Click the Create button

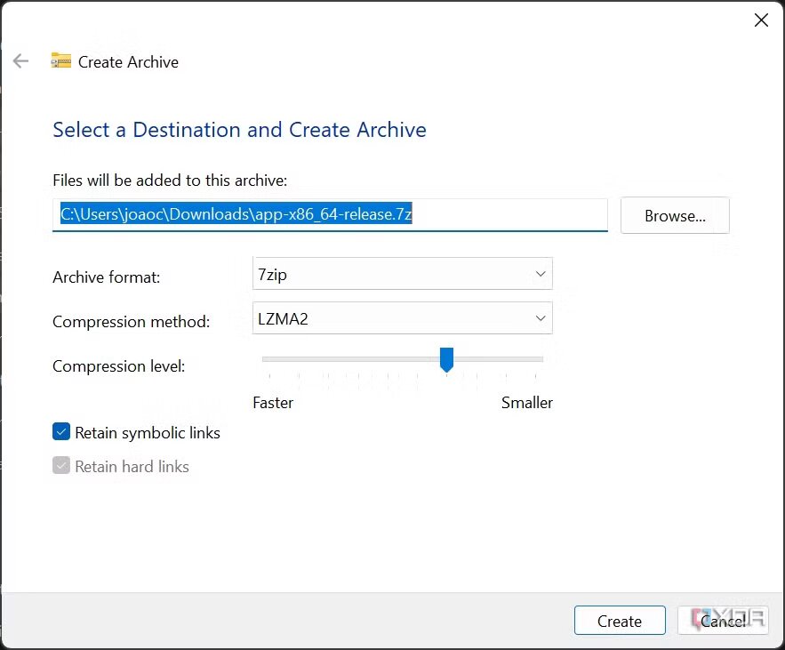point(620,621)
